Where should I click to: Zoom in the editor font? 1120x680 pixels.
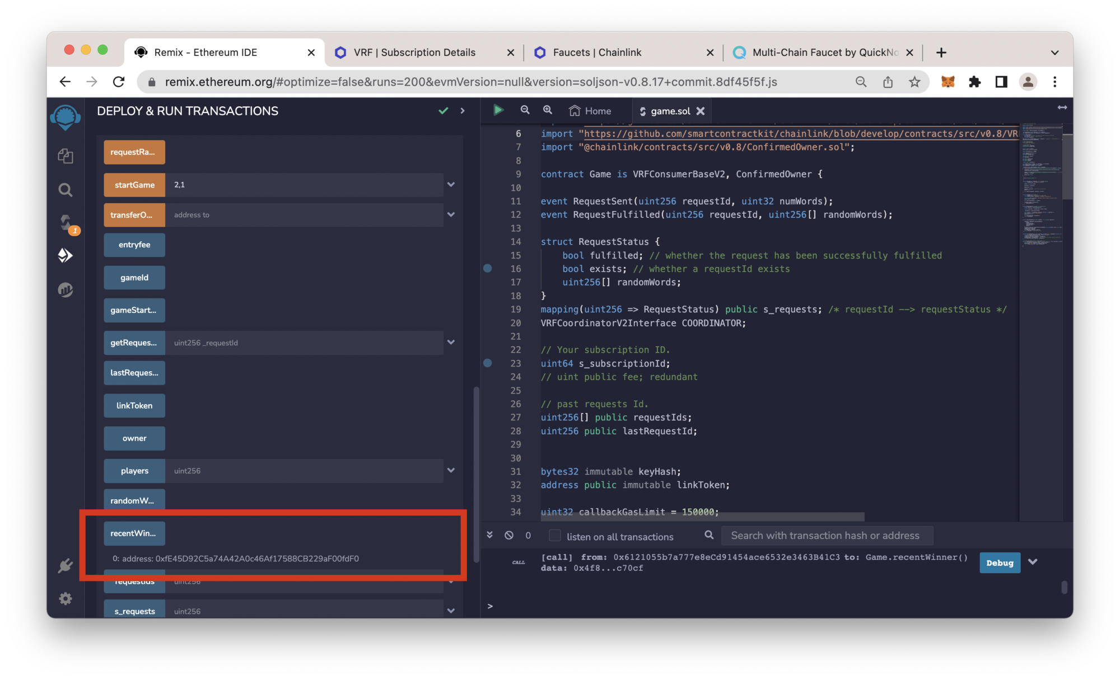(548, 110)
